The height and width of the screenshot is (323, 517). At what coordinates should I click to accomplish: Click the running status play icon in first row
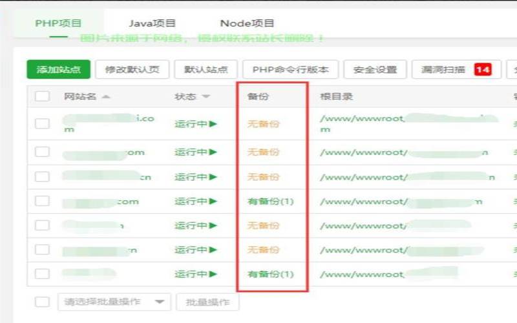213,123
